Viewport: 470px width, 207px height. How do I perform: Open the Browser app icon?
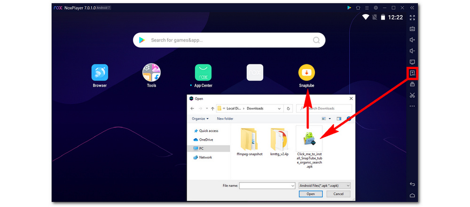point(100,72)
